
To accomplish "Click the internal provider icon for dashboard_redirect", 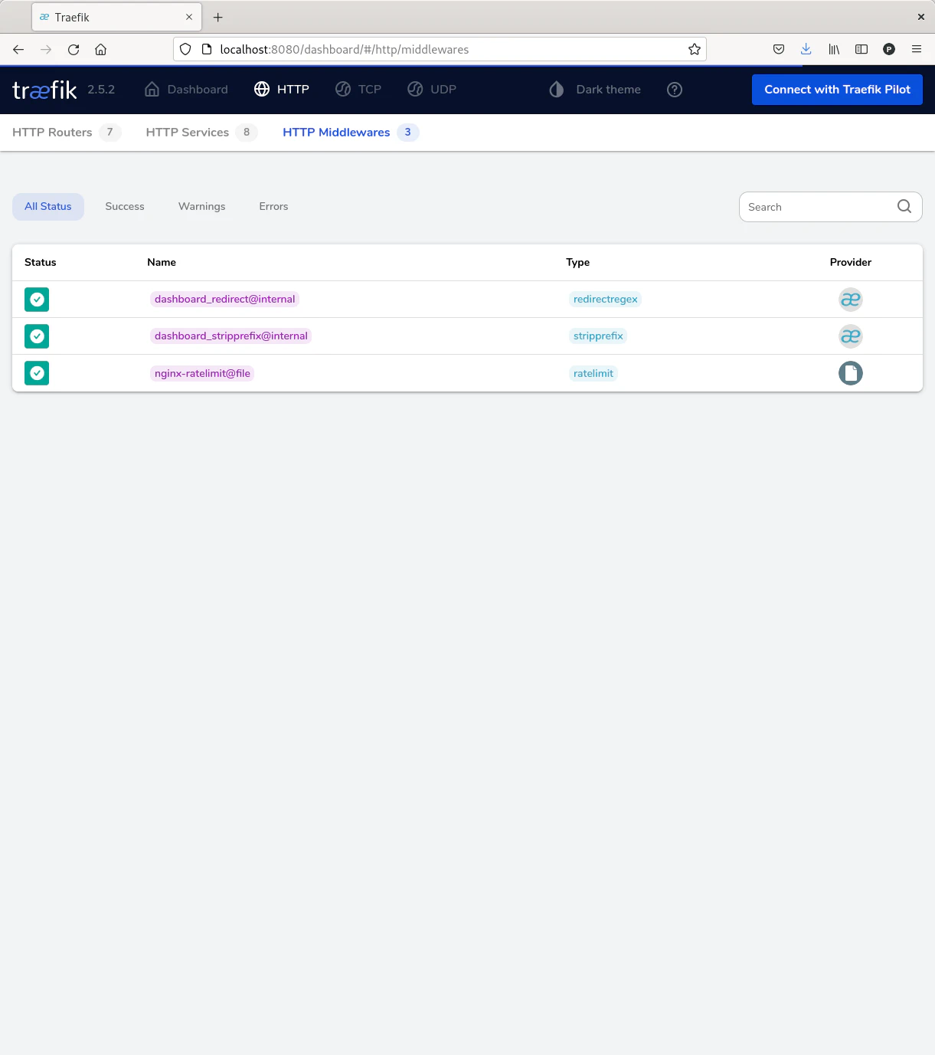I will coord(850,300).
